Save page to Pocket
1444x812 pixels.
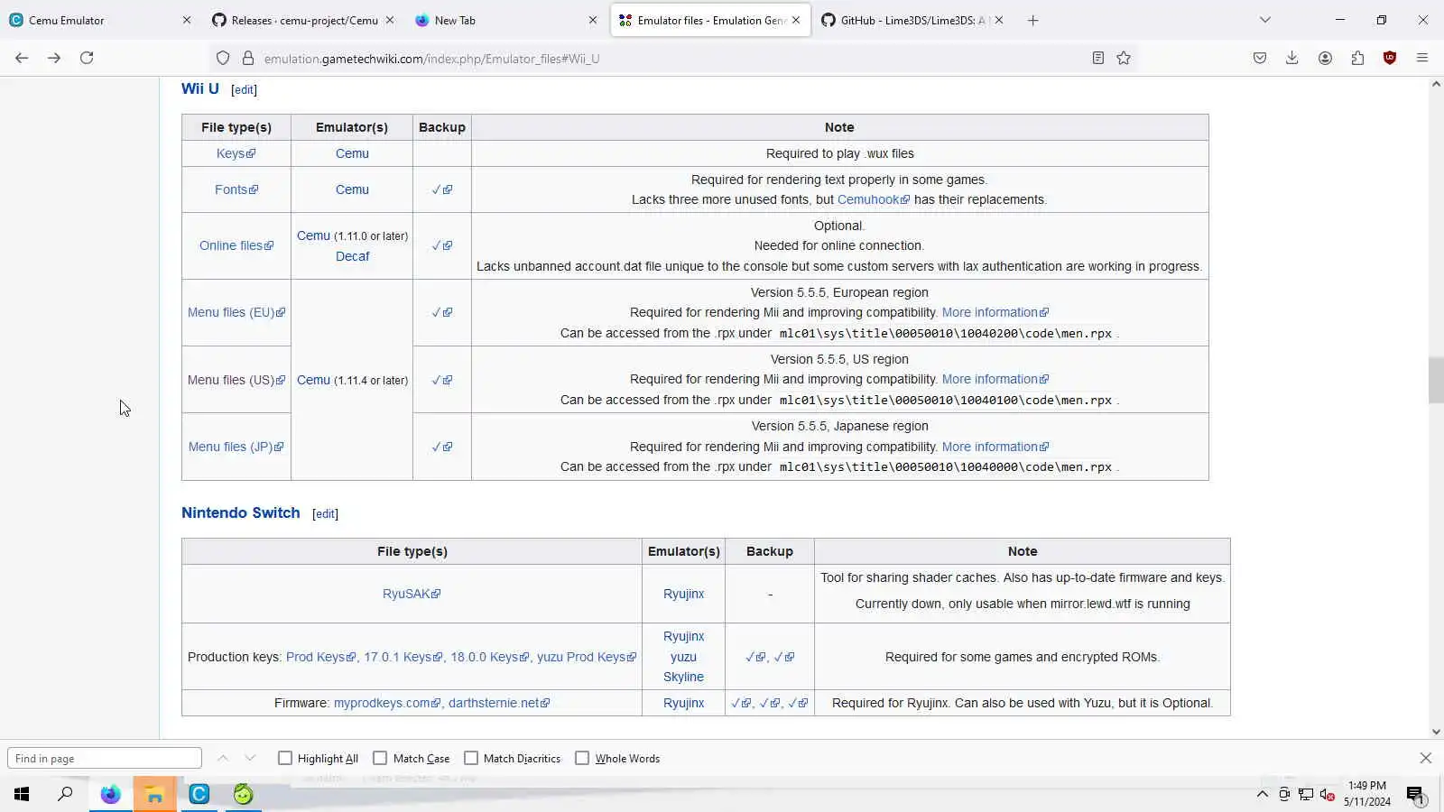(1260, 58)
